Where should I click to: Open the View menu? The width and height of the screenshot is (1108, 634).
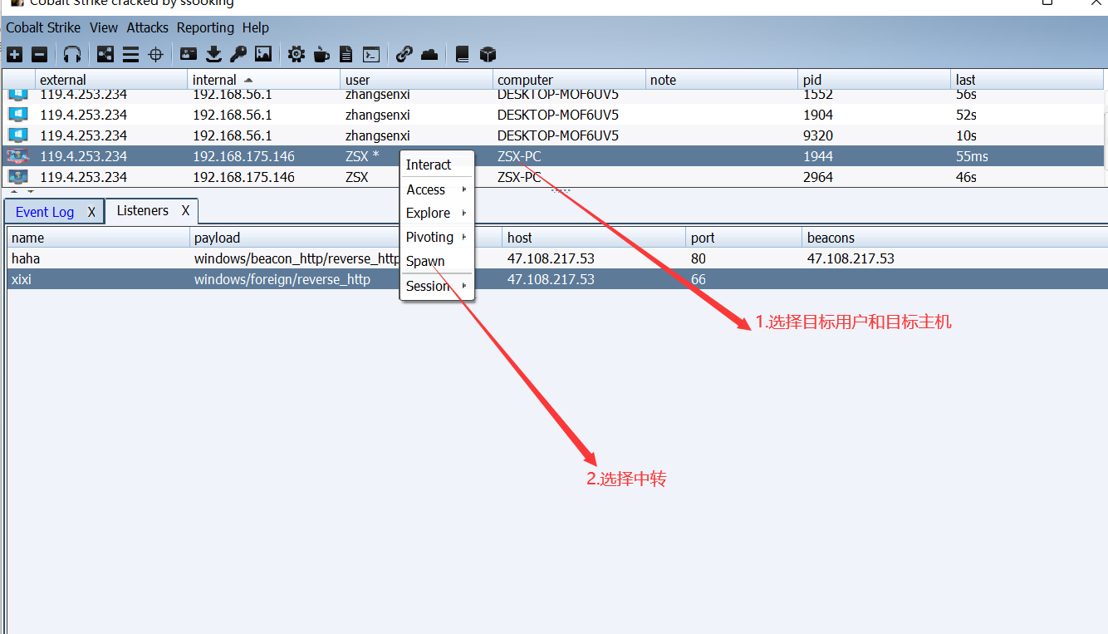104,27
